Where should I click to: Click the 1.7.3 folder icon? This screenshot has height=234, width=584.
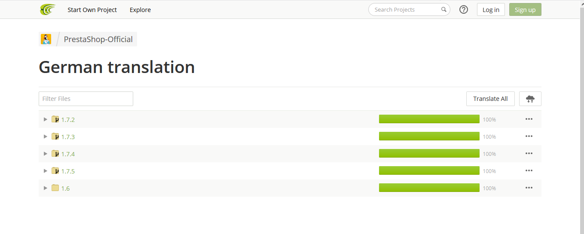point(55,136)
